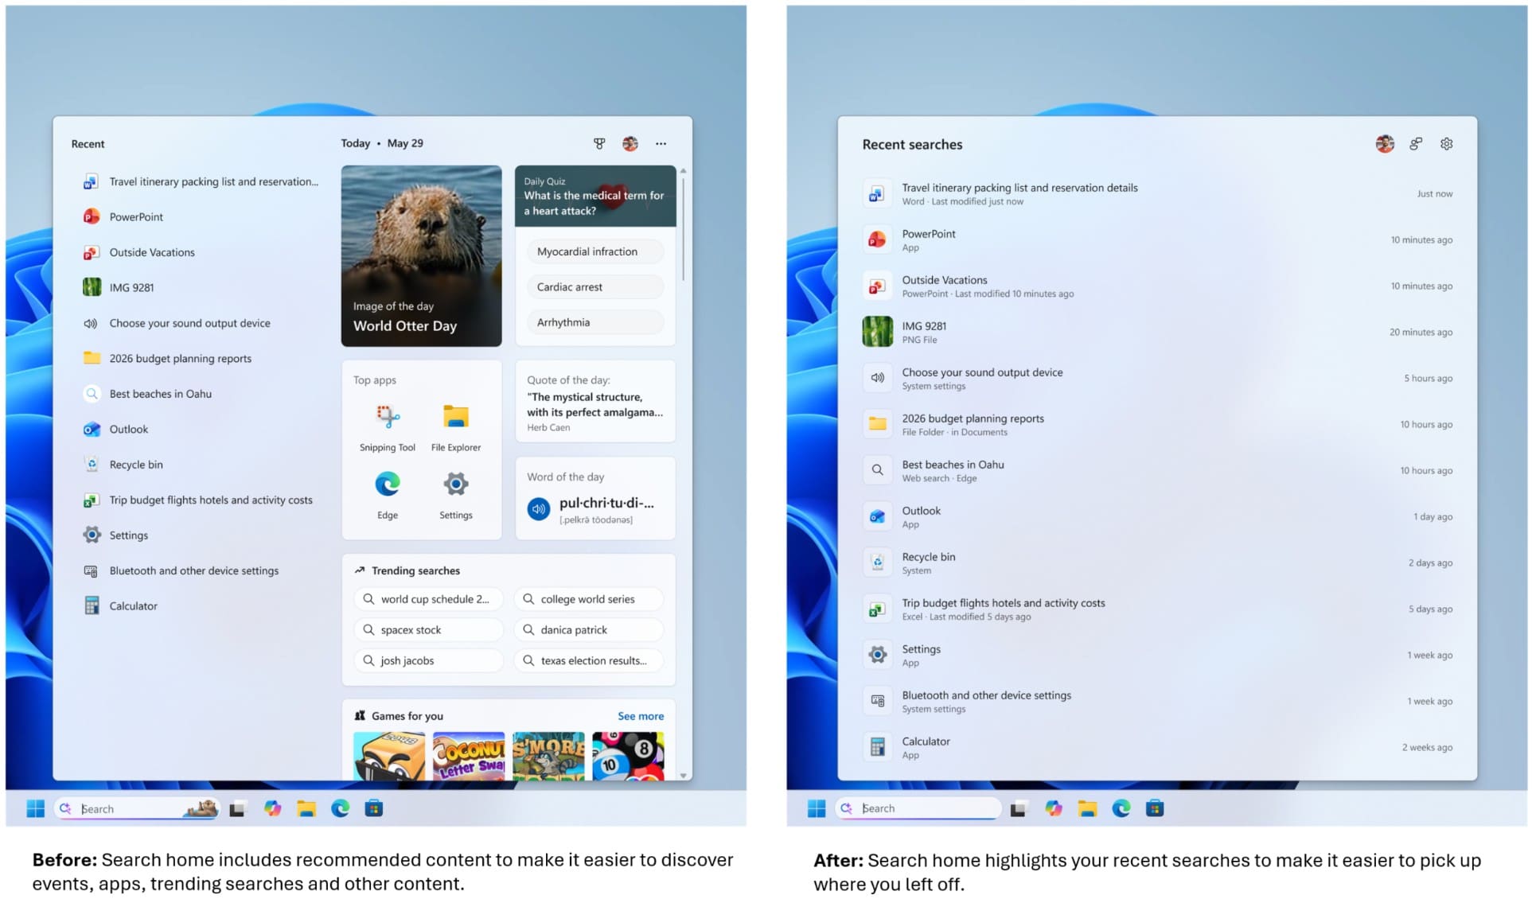Click the profile avatar in After search panel
1532x903 pixels.
click(1384, 144)
